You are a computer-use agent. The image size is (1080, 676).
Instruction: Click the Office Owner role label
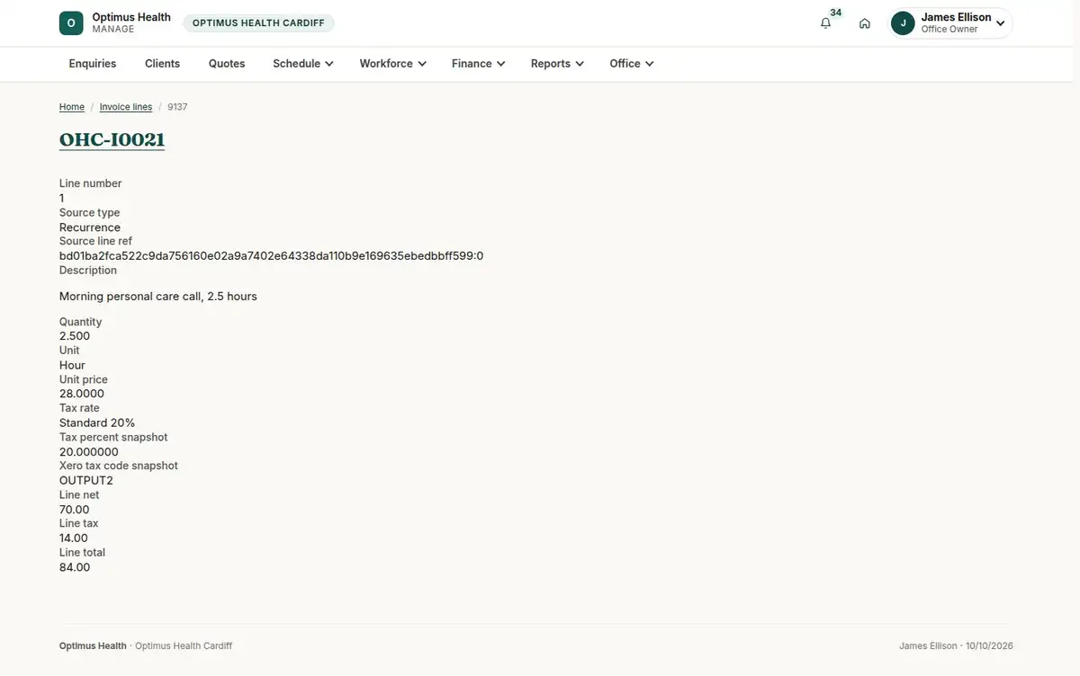[x=949, y=30]
